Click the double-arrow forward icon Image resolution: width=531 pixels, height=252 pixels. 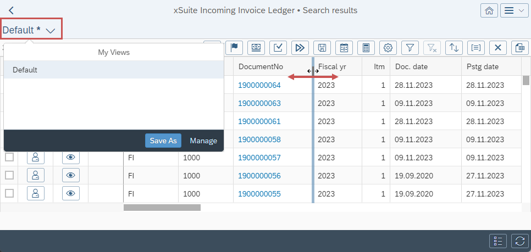pyautogui.click(x=300, y=48)
